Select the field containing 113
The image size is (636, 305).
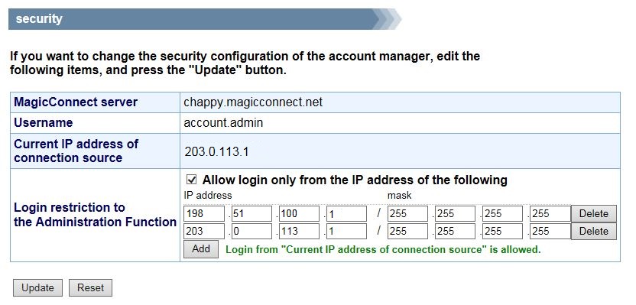[x=299, y=231]
